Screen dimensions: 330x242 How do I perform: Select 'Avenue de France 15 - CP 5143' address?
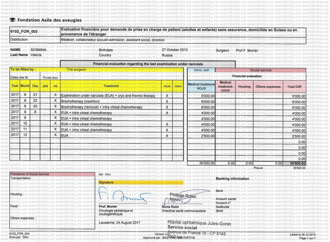(x=196, y=233)
